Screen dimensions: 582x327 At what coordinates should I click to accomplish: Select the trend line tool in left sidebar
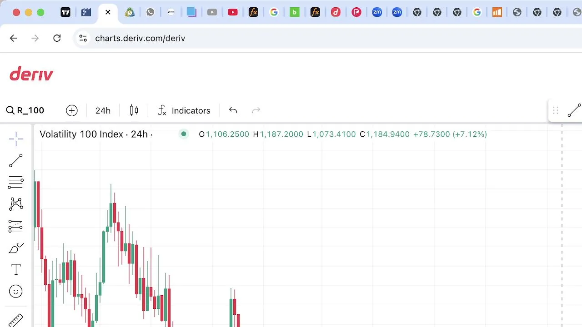(x=16, y=161)
